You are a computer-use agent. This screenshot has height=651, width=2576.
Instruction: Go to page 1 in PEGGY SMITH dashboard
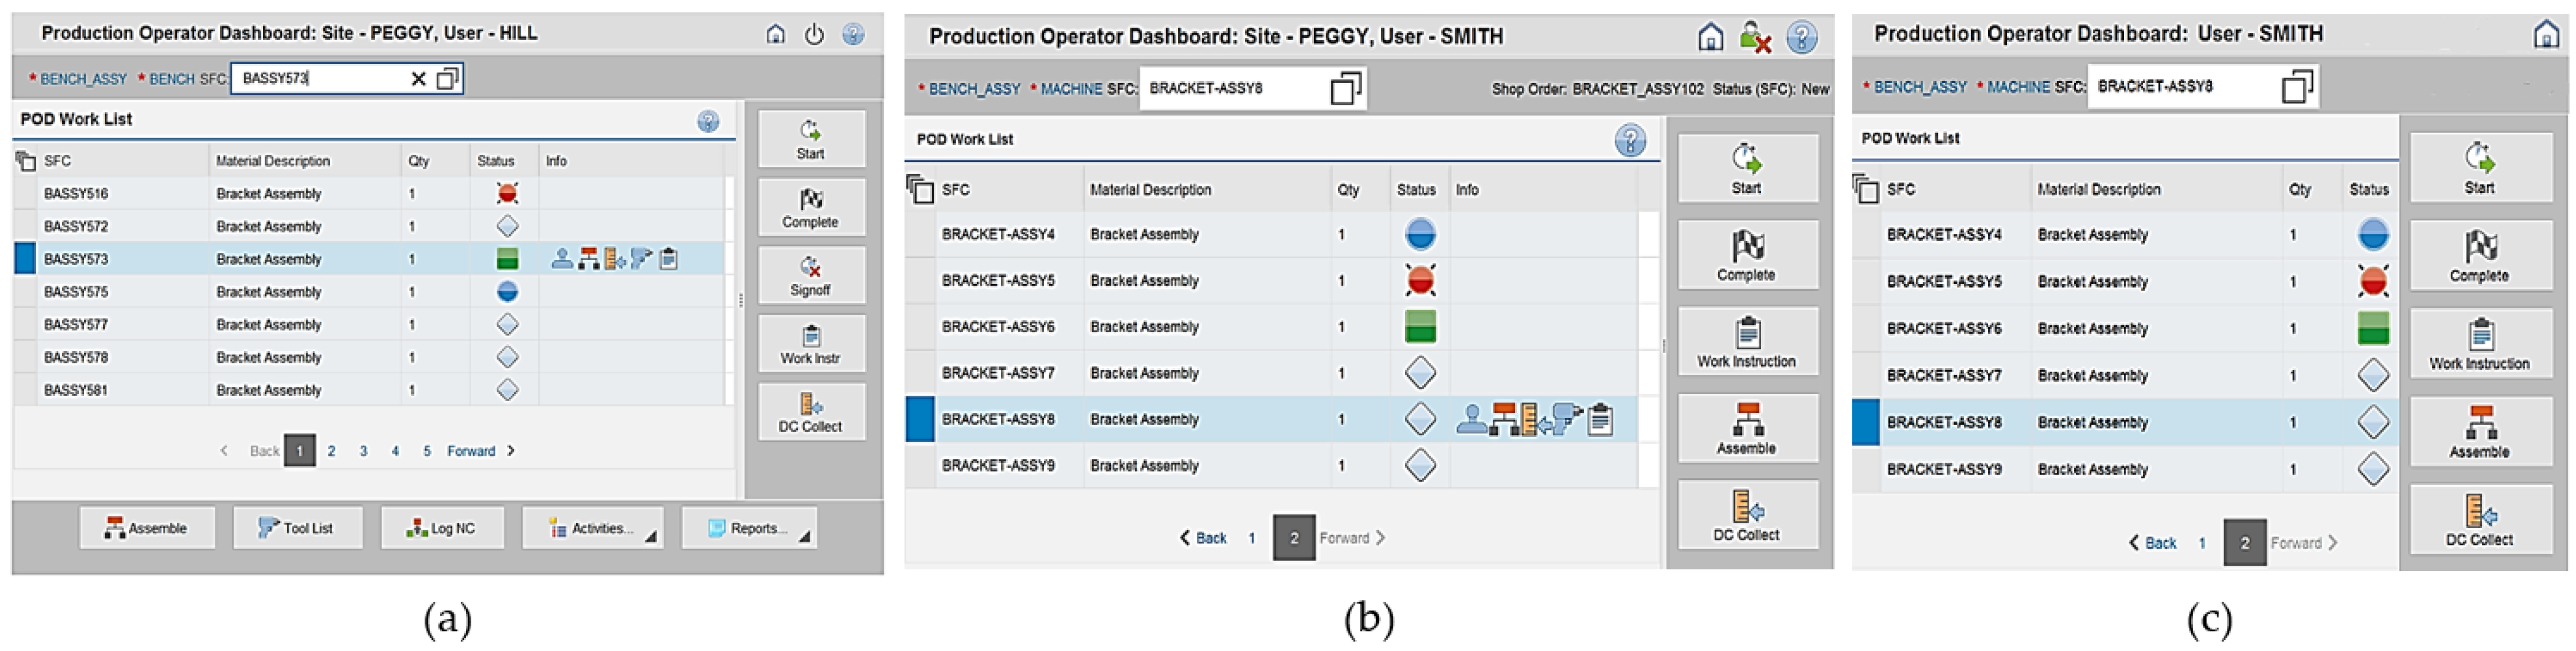coord(1251,538)
